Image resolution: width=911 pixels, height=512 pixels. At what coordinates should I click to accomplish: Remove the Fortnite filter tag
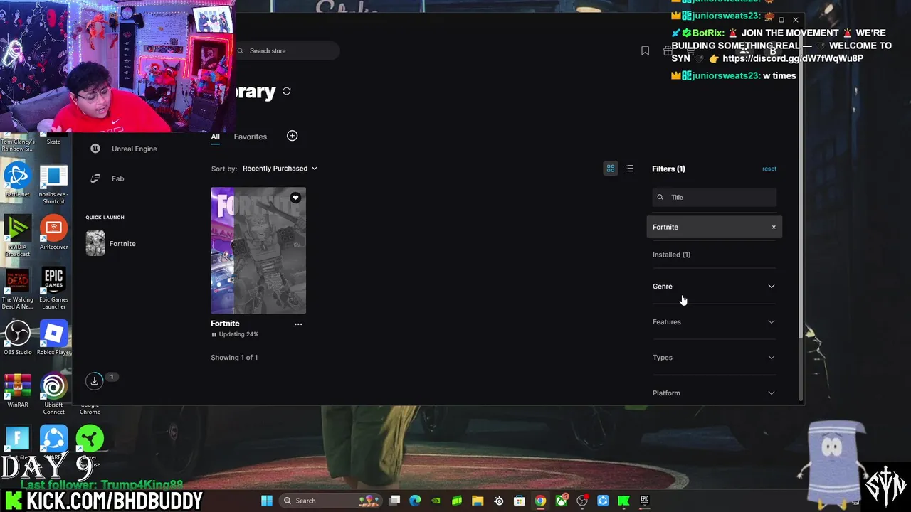[x=774, y=227]
